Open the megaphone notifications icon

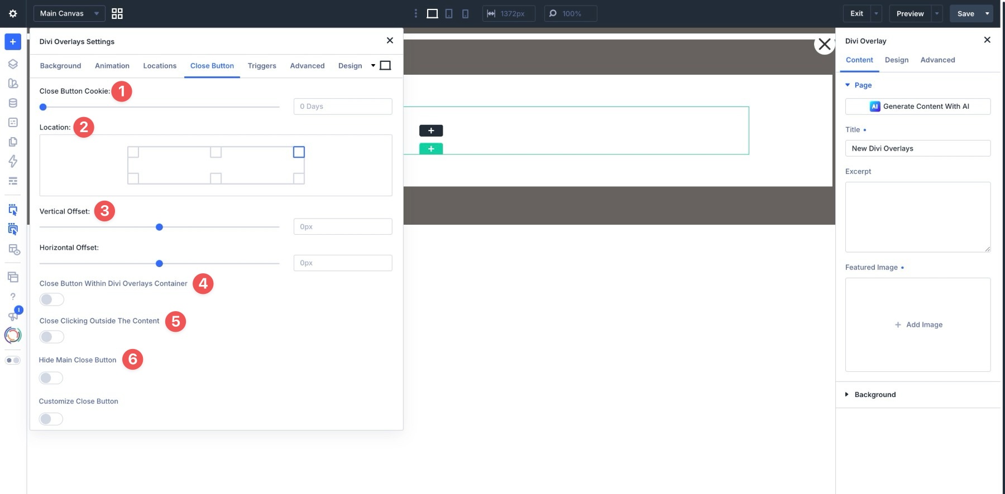tap(13, 316)
